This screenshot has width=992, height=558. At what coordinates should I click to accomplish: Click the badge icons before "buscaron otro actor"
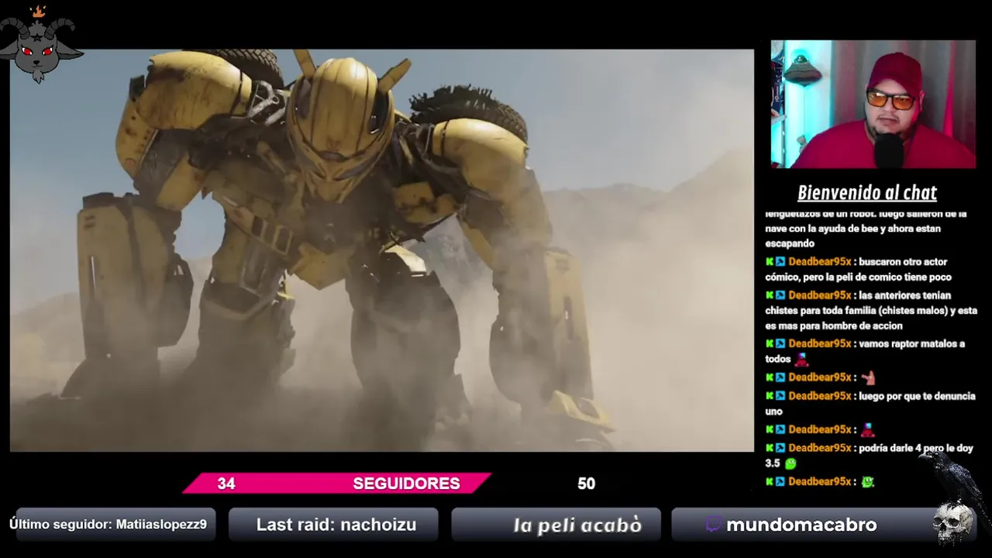[x=776, y=262]
